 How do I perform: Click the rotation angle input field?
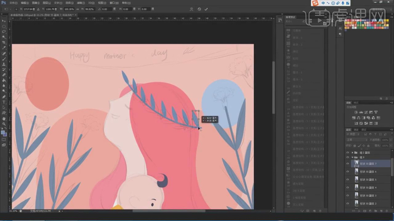[x=107, y=9]
